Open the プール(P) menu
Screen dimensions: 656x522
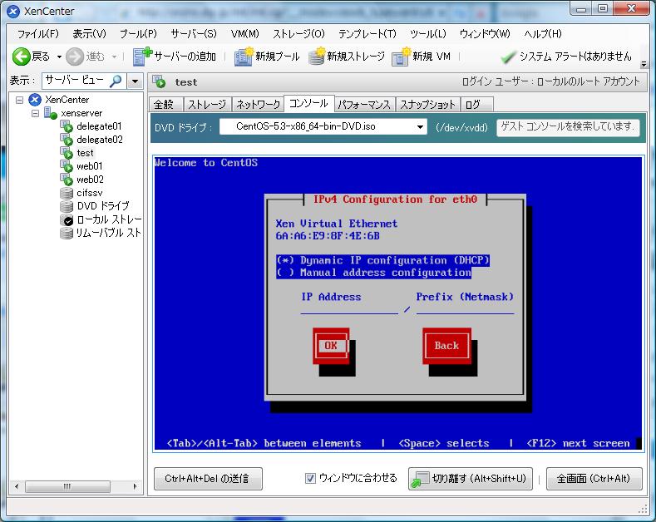(138, 34)
